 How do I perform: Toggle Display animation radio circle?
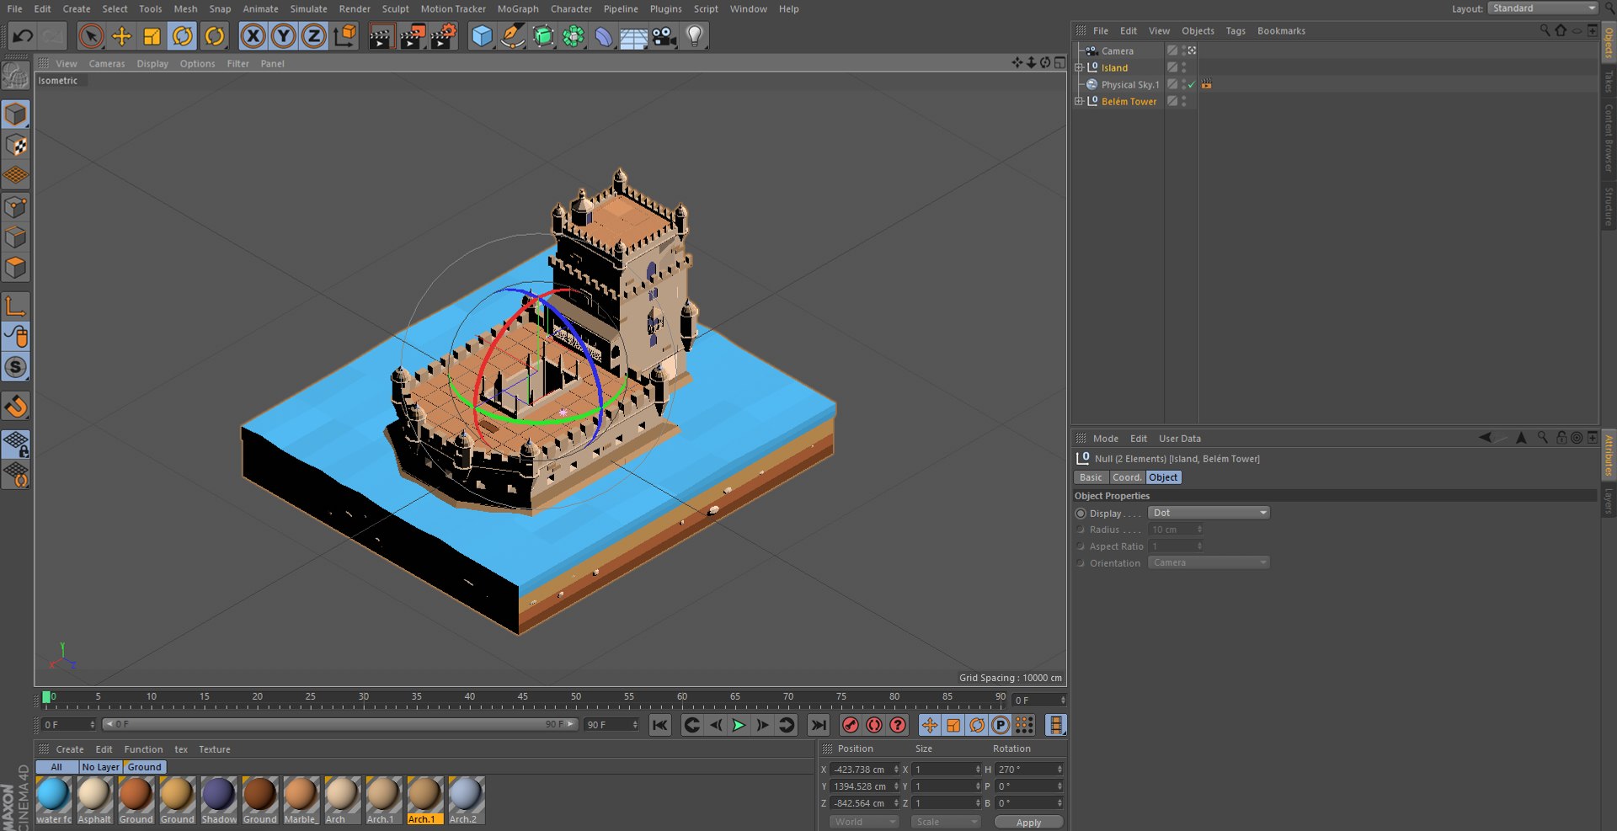1081,514
